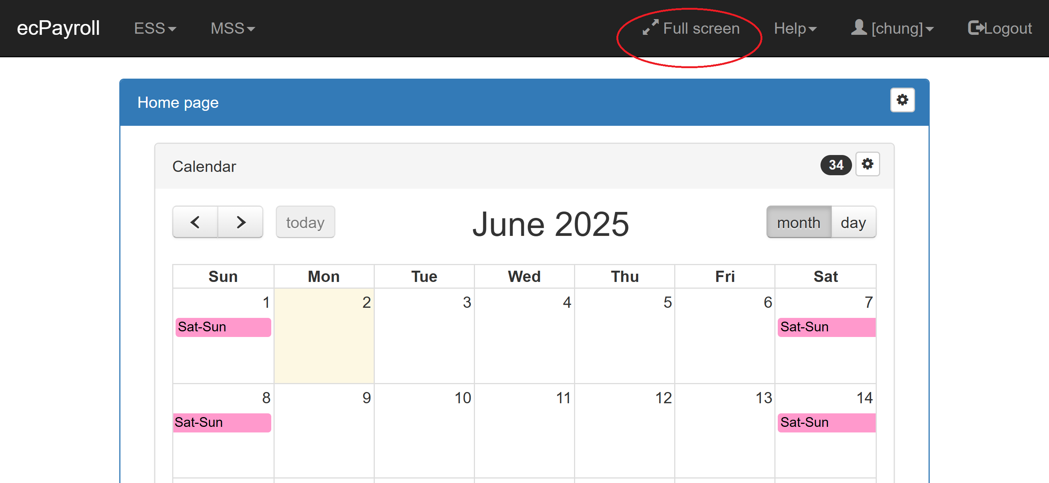
Task: Expand the MSS dropdown menu
Action: pos(233,28)
